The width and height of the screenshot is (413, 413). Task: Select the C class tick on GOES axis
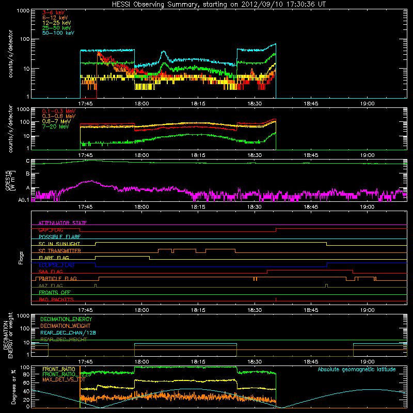click(x=28, y=161)
